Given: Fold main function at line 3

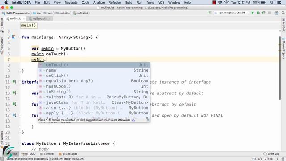Looking at the screenshot, I should [x=20, y=37].
